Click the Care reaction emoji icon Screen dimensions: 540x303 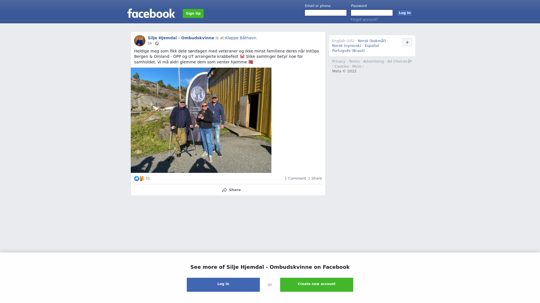(142, 178)
